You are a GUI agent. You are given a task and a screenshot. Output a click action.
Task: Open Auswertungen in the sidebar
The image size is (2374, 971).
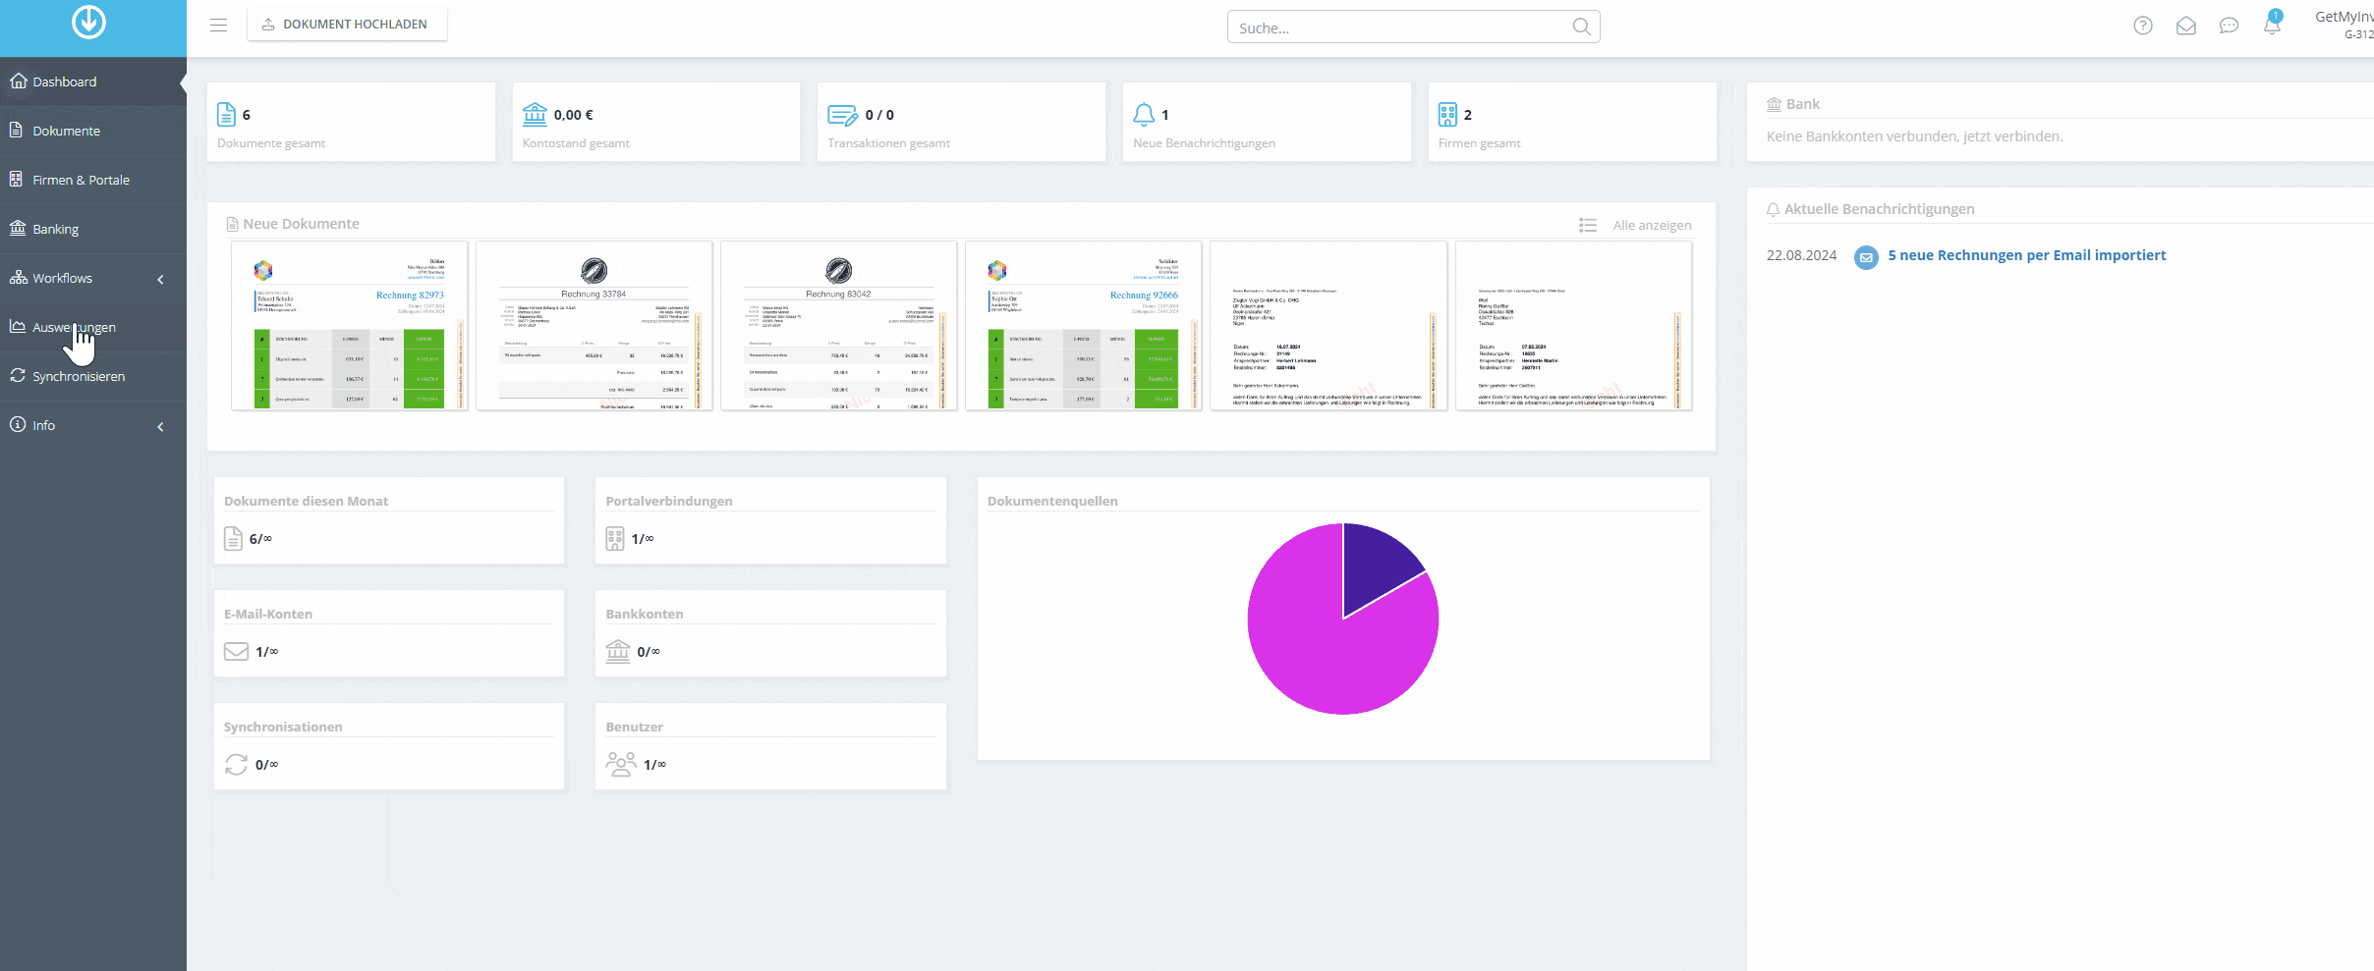pyautogui.click(x=93, y=327)
